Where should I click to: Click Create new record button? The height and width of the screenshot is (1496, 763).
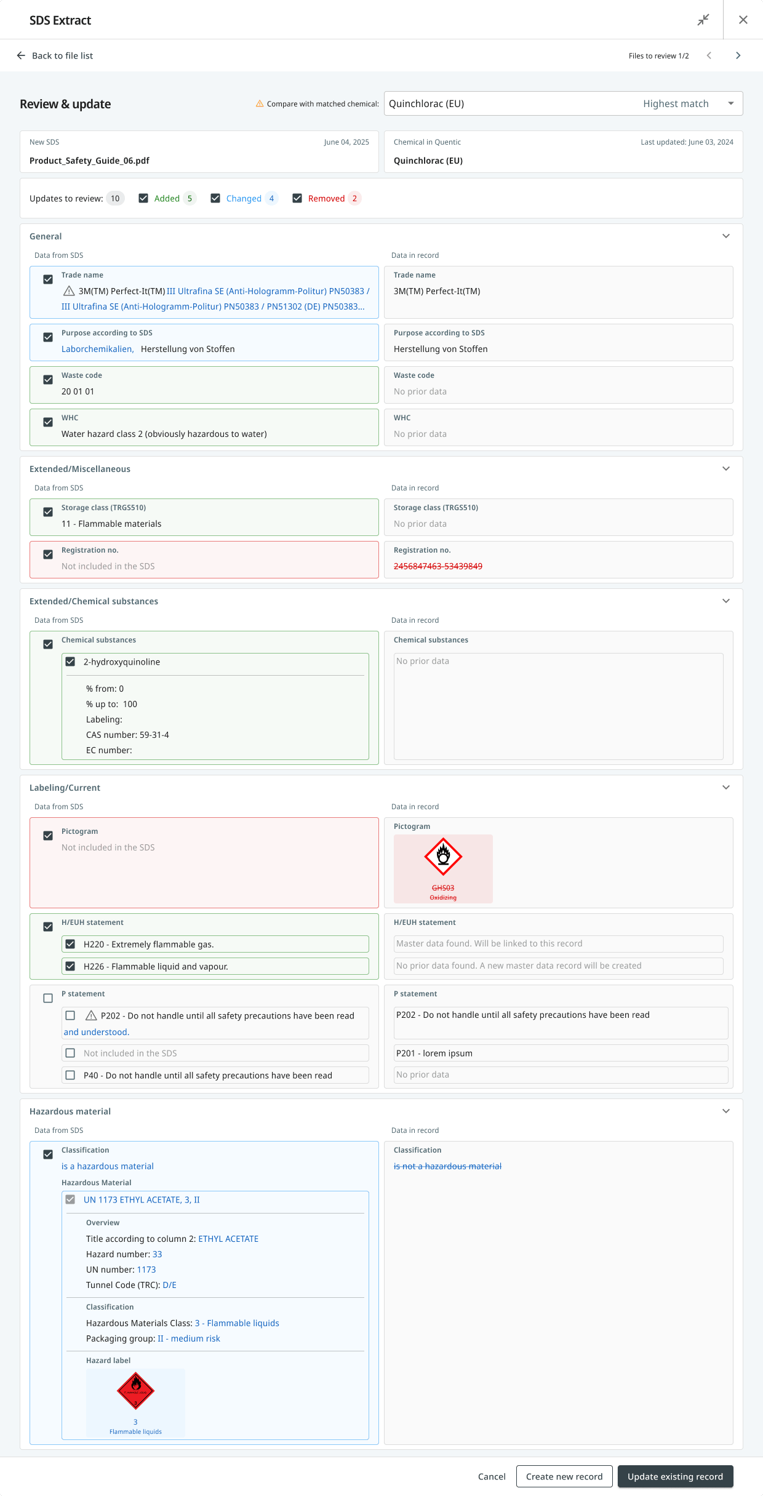click(x=564, y=1476)
